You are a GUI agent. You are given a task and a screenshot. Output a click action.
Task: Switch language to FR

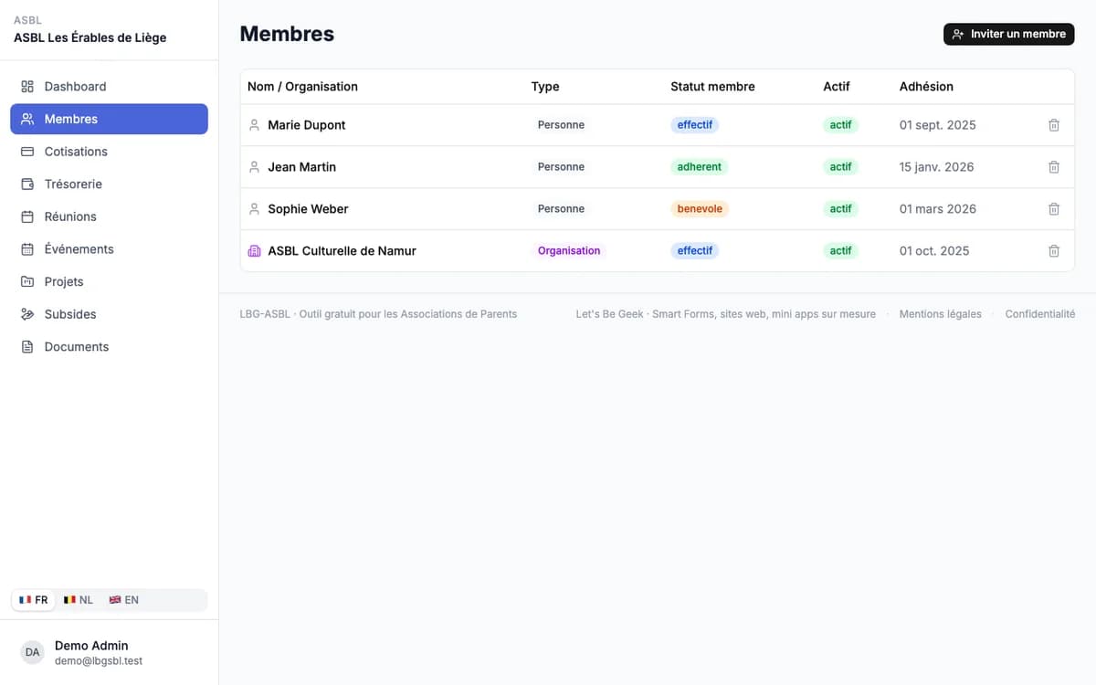pos(34,600)
